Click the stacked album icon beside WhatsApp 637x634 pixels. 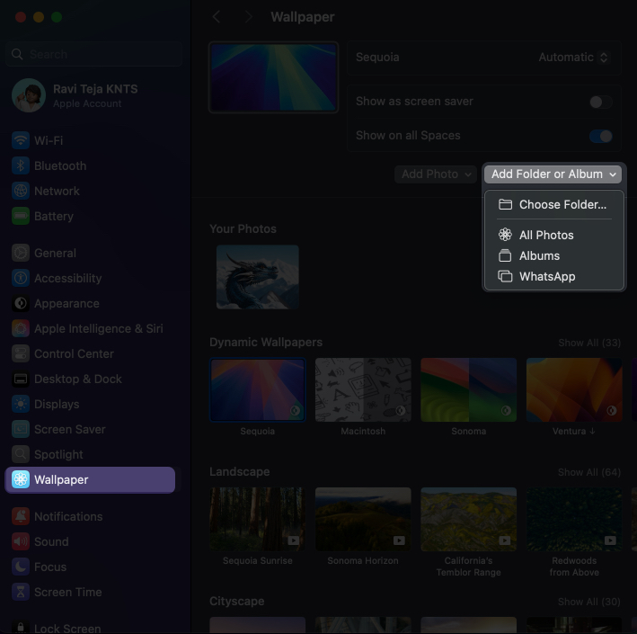coord(505,277)
